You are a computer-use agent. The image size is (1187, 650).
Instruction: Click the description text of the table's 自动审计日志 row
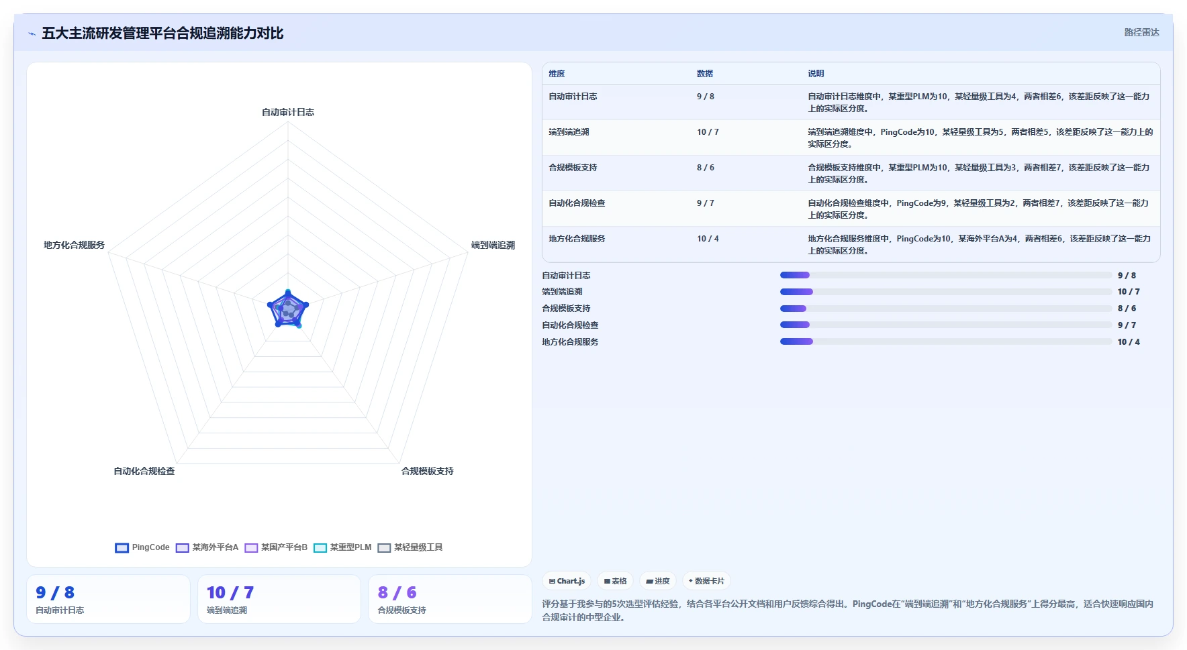click(979, 103)
